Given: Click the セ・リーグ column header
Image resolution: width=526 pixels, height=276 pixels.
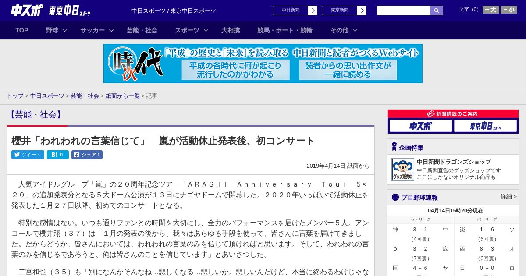Looking at the screenshot, I should click(x=420, y=219).
